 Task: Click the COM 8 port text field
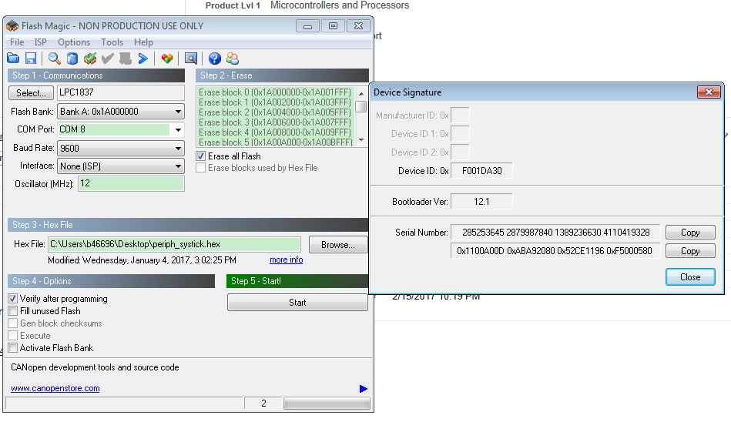pos(114,129)
